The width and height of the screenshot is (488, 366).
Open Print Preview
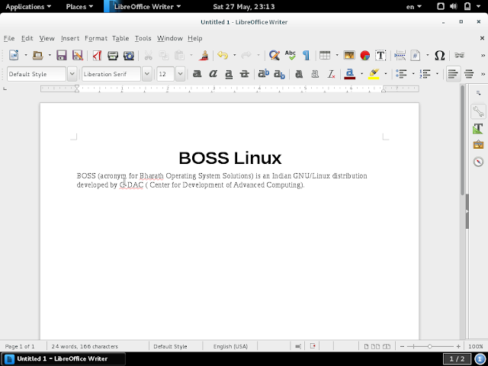coord(129,56)
